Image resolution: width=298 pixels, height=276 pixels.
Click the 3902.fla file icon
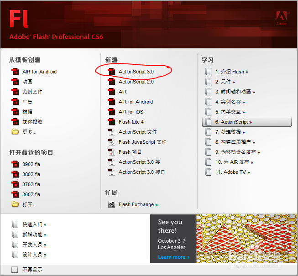click(x=15, y=164)
